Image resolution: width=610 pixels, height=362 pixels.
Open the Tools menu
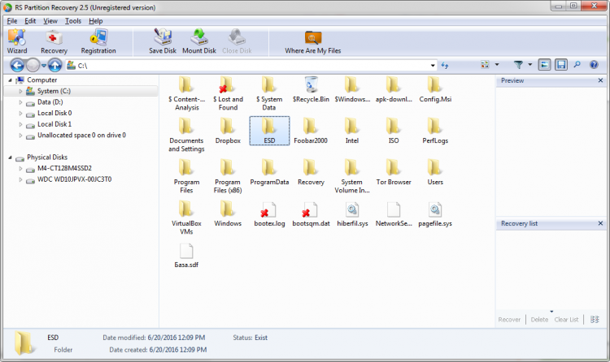[x=72, y=21]
